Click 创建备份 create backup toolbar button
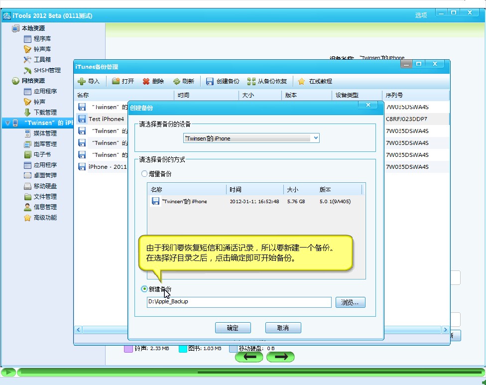The width and height of the screenshot is (486, 385). click(x=223, y=81)
